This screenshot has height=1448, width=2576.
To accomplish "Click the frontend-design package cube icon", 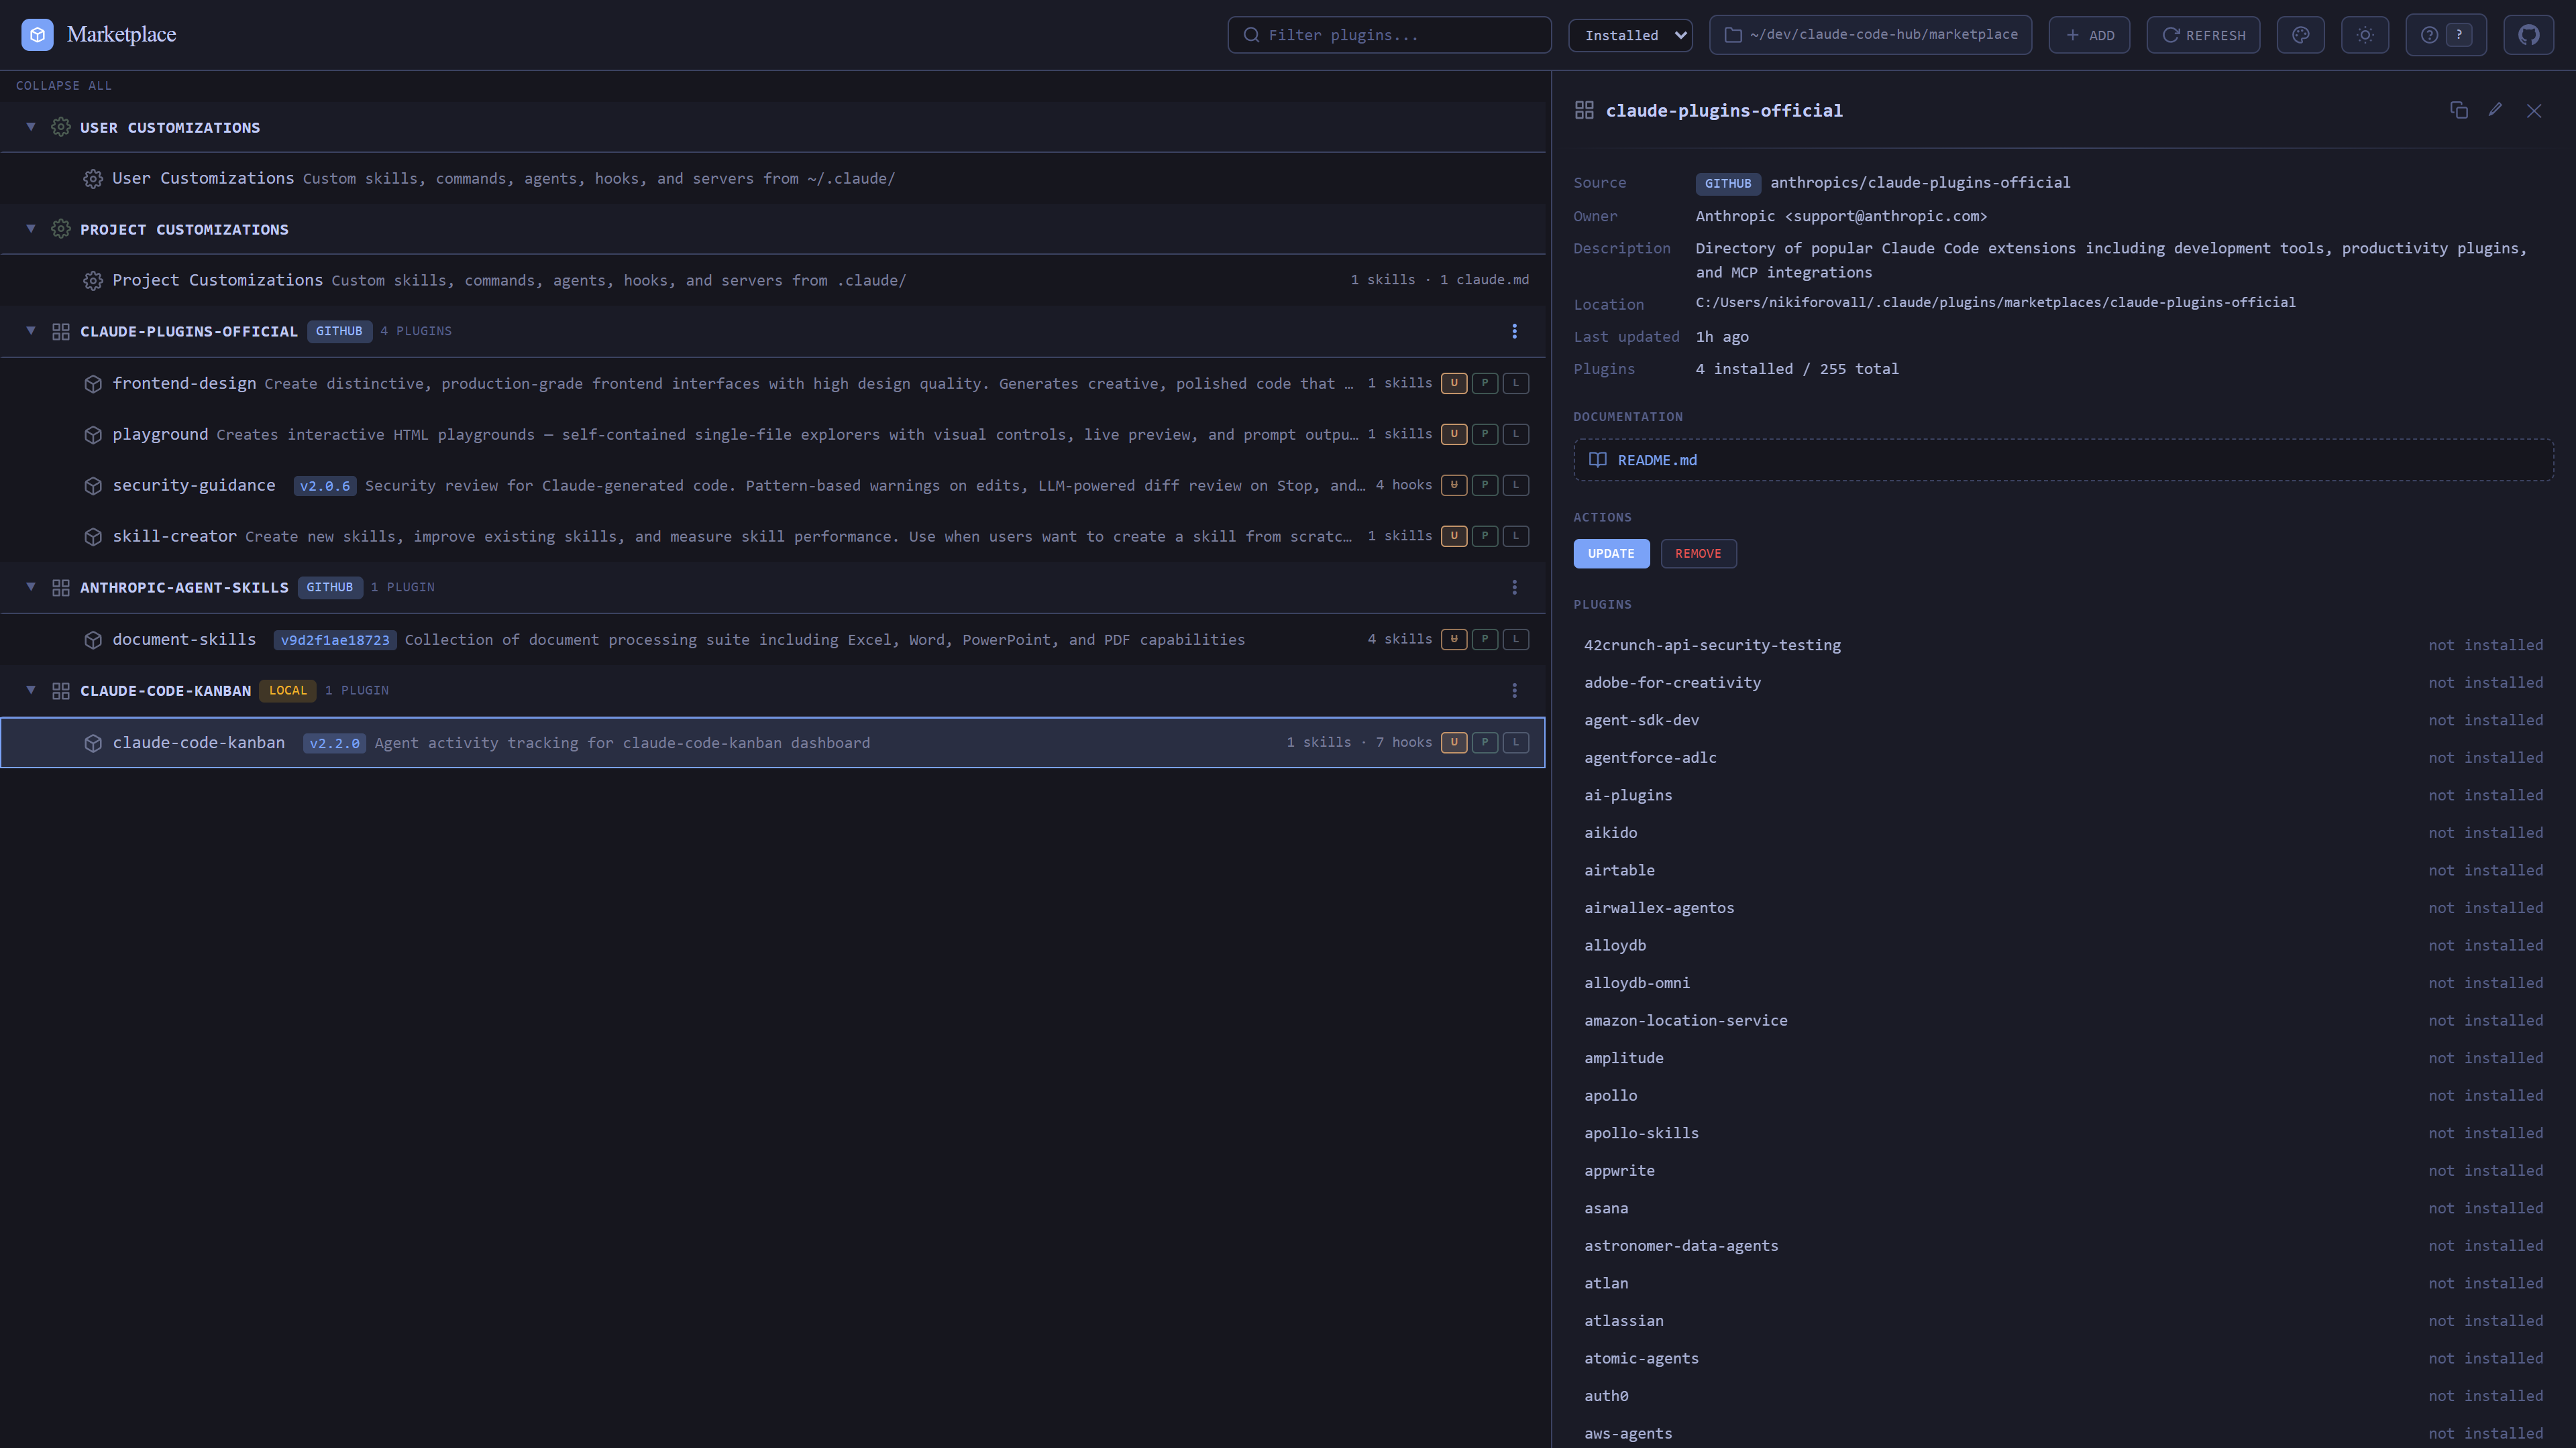I will point(93,383).
